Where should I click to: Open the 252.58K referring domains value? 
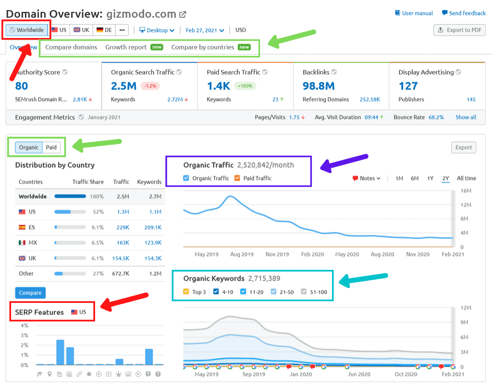click(x=369, y=100)
